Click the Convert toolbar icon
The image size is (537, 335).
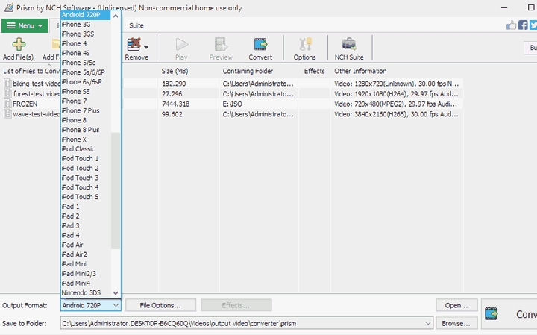260,44
